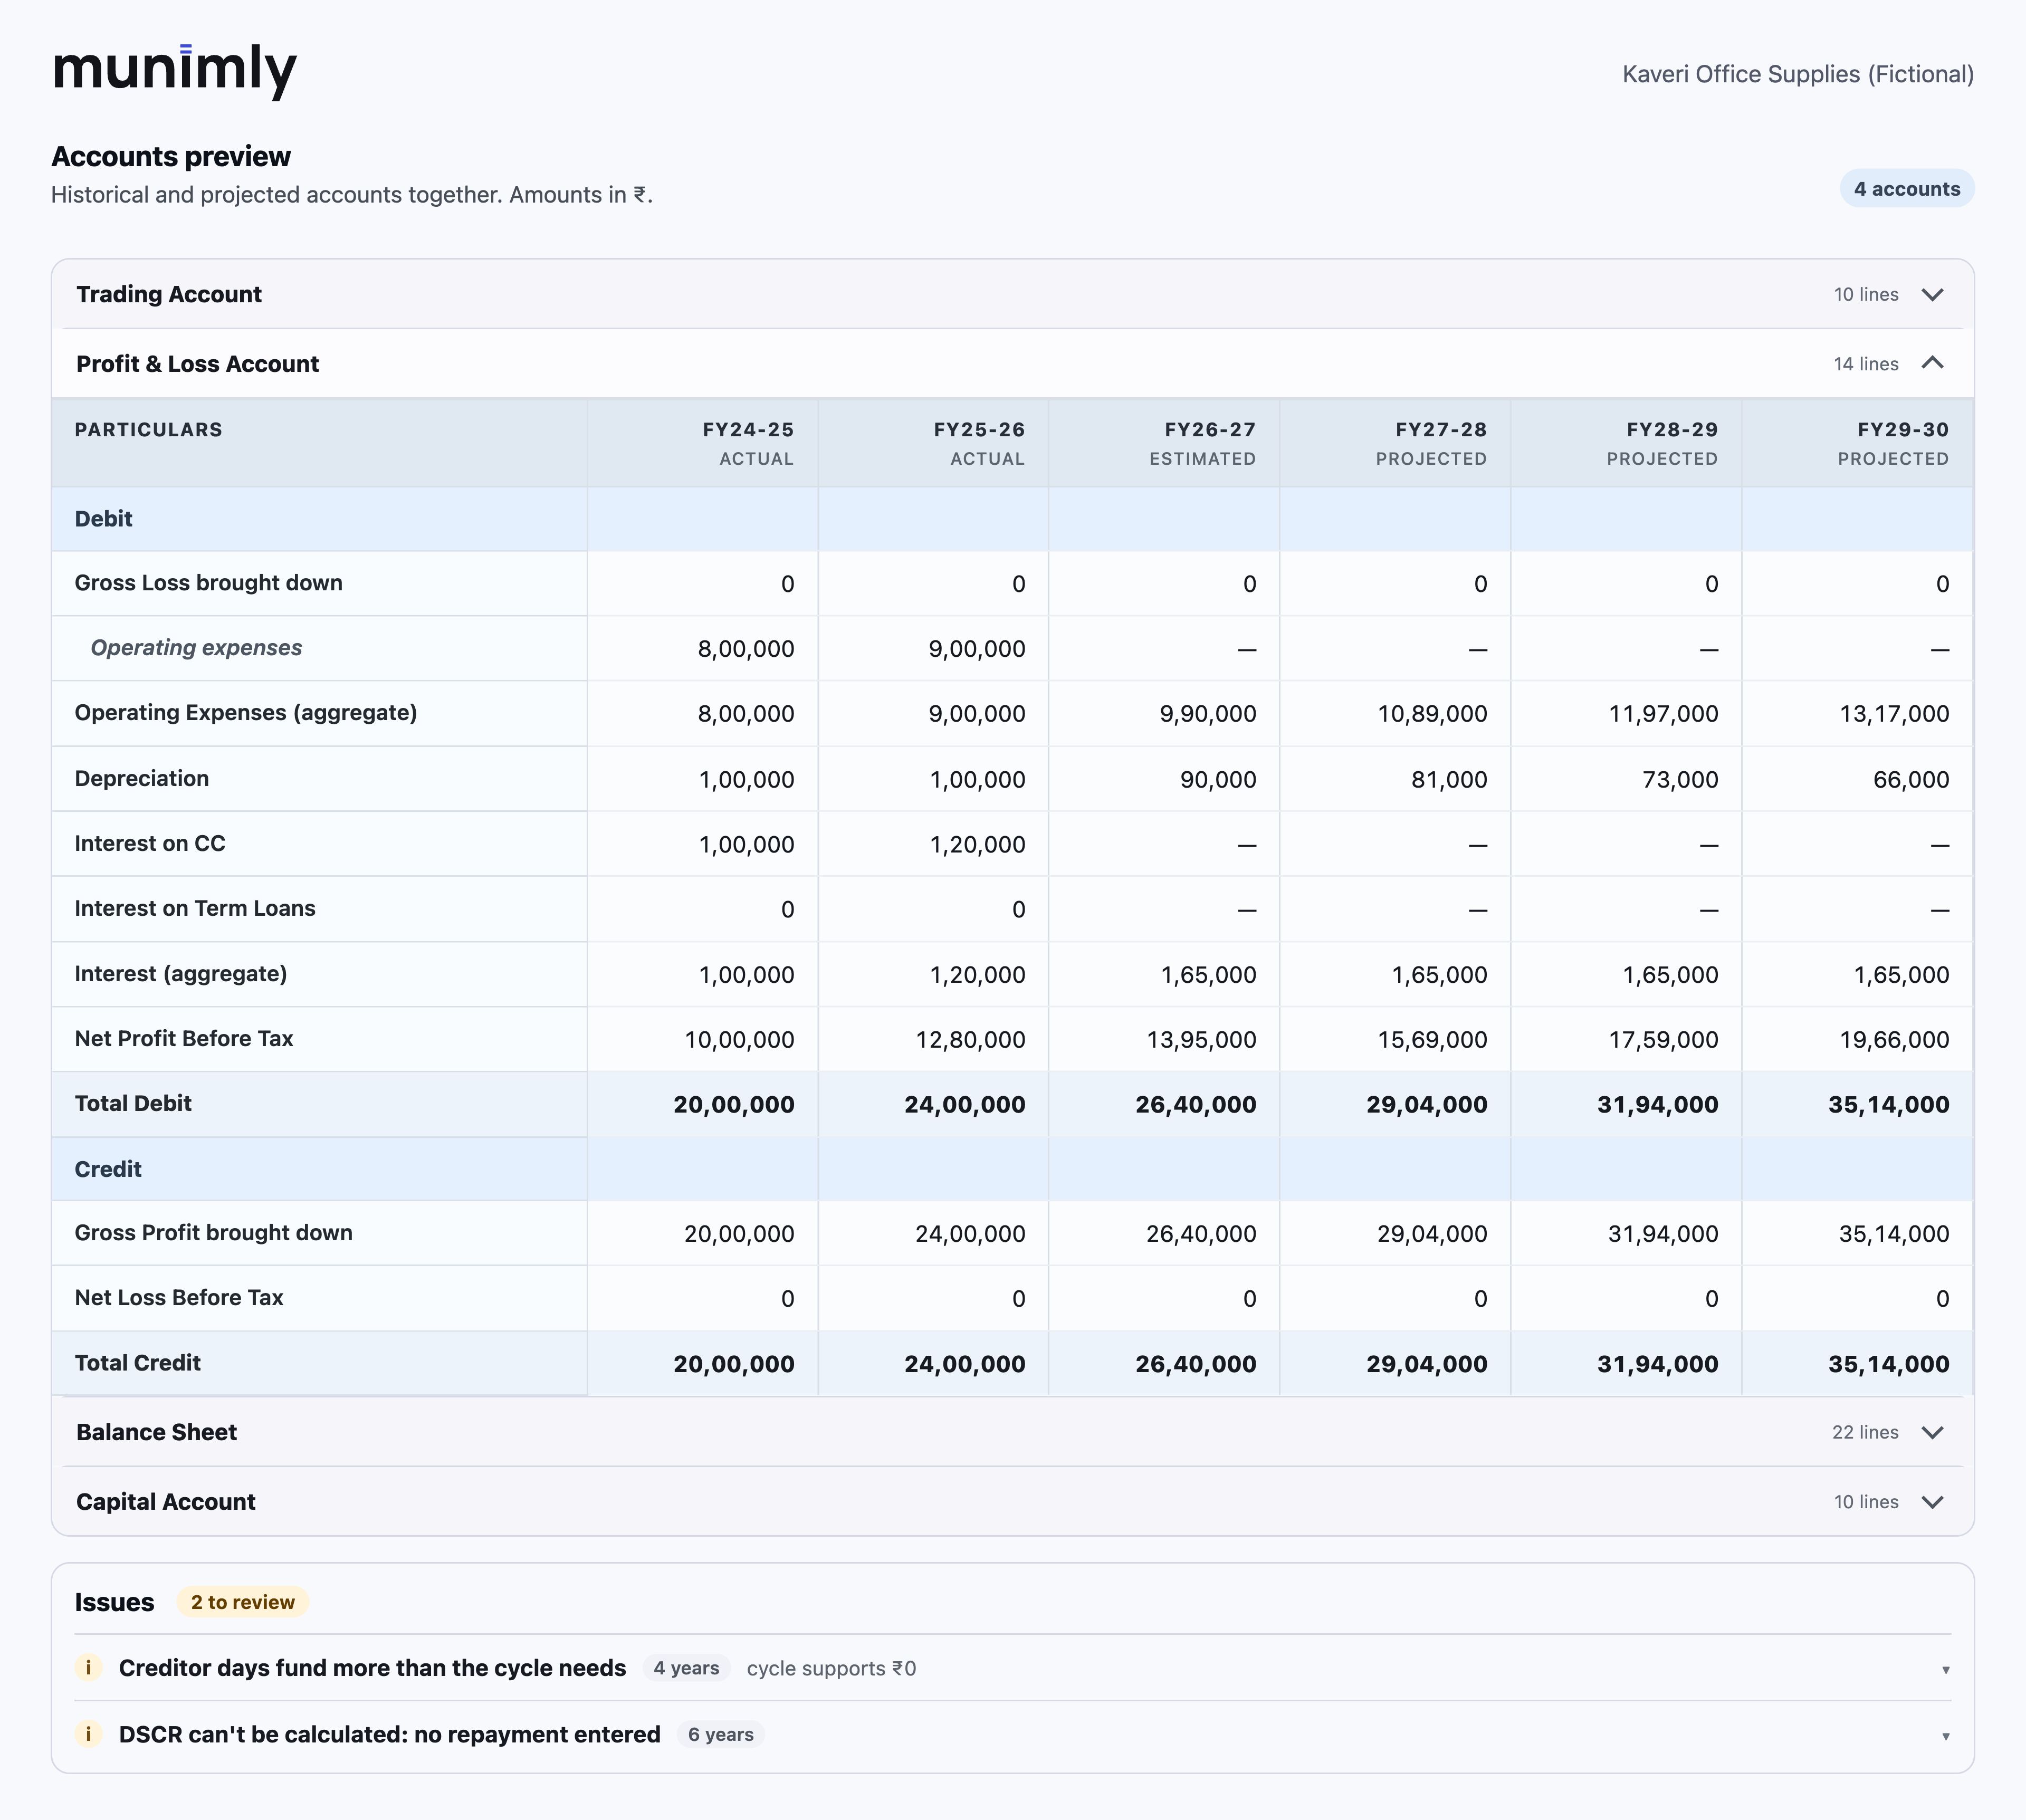Expand the Trading Account chevron

click(1932, 294)
